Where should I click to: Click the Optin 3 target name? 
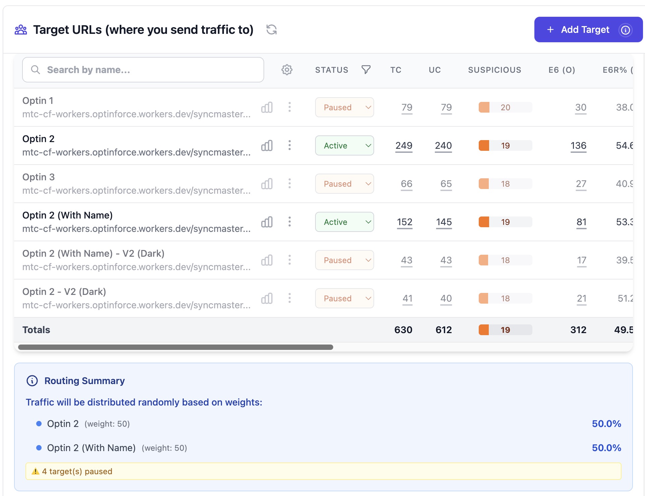(x=39, y=177)
